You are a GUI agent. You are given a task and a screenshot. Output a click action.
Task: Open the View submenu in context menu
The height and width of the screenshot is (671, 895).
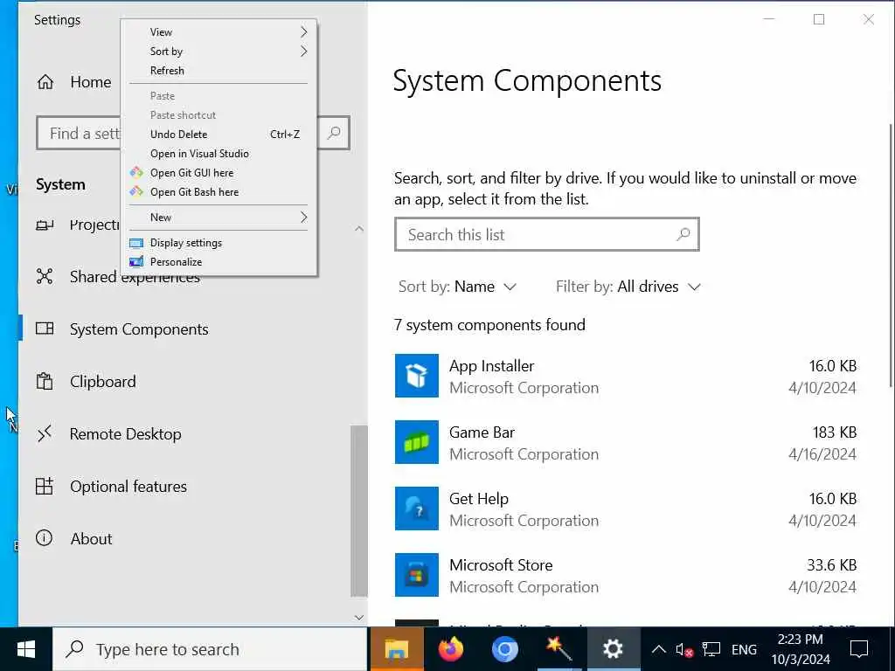(x=219, y=32)
